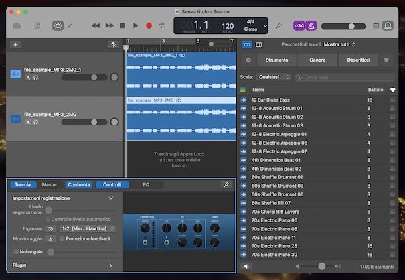This screenshot has height=280, width=405.
Task: Stop playback with the Stop button
Action: pos(122,26)
